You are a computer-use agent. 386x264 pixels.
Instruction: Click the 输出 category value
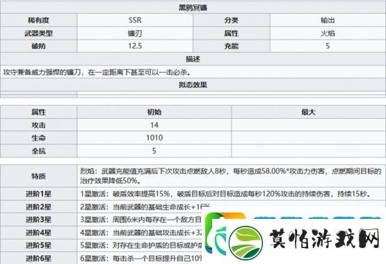coord(328,20)
